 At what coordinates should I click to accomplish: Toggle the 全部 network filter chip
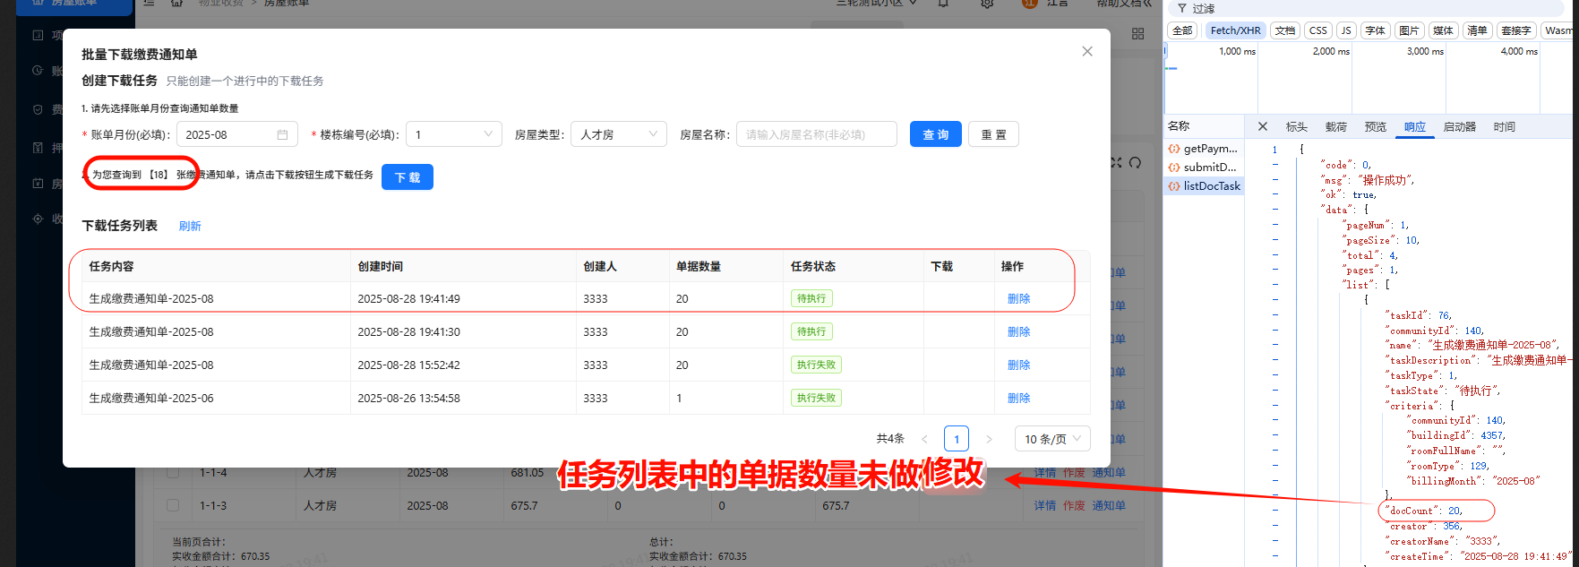(1182, 30)
